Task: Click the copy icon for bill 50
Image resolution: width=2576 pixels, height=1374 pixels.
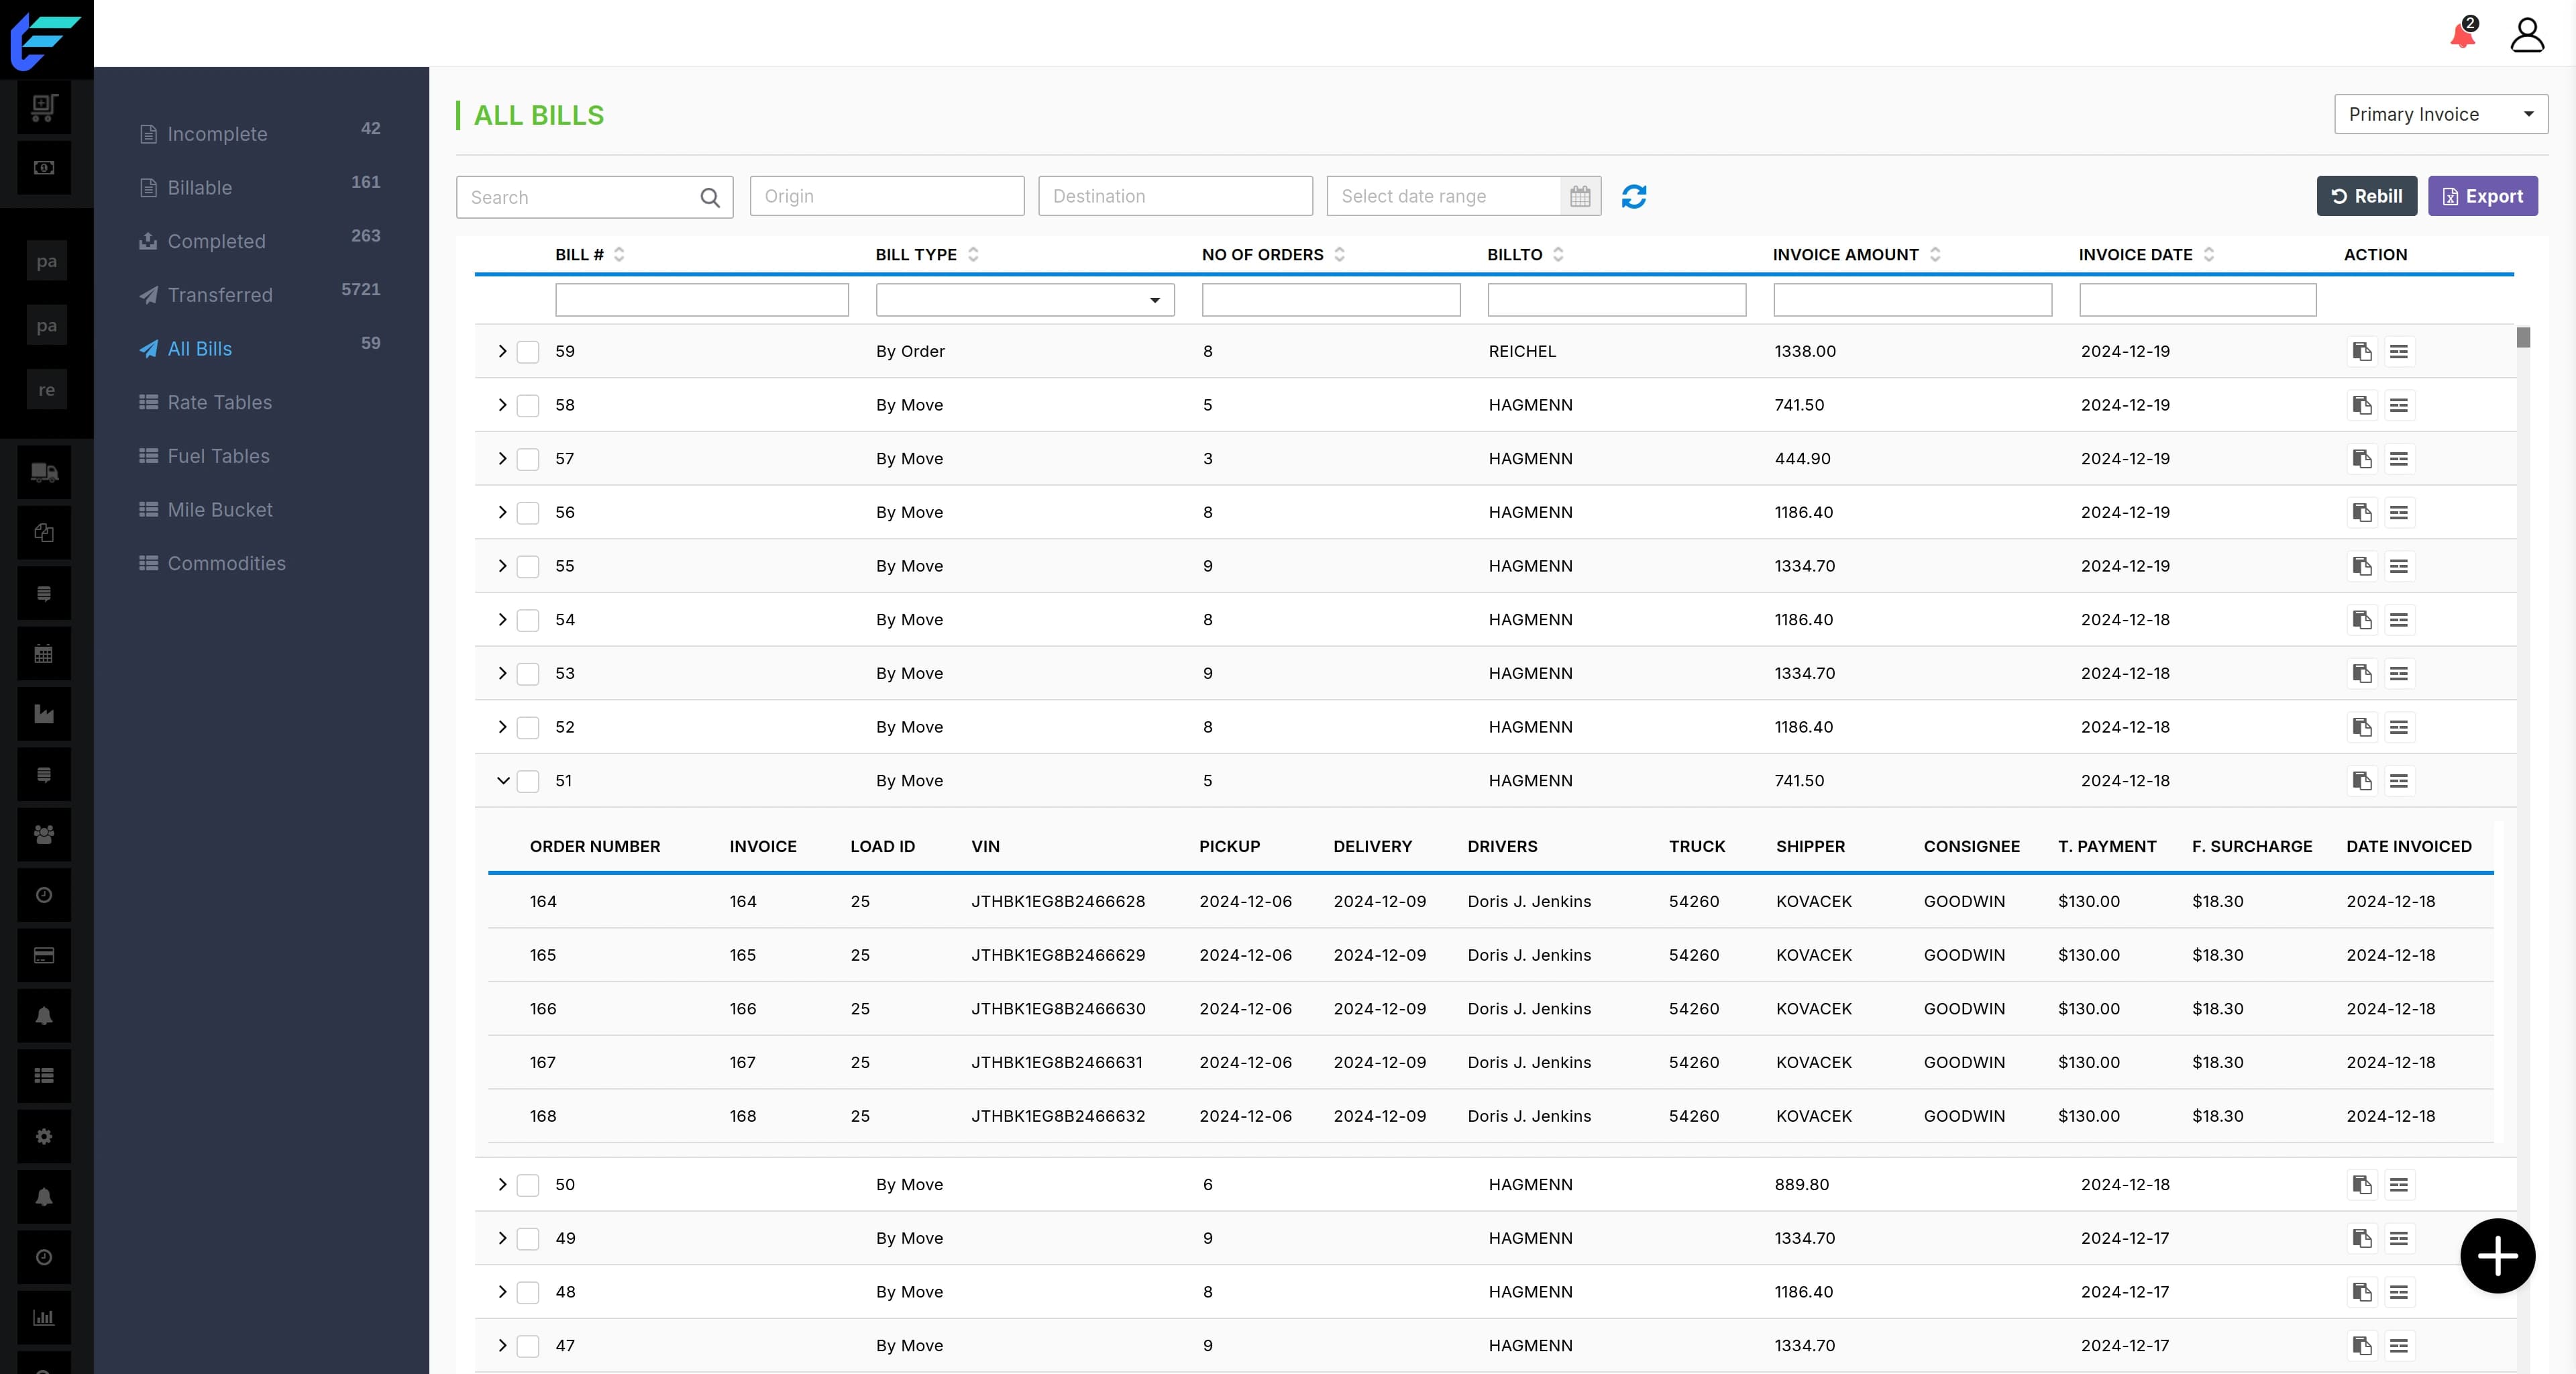Action: coord(2362,1185)
